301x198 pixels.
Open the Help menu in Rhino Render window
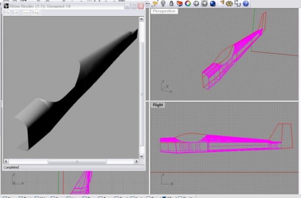coord(36,13)
